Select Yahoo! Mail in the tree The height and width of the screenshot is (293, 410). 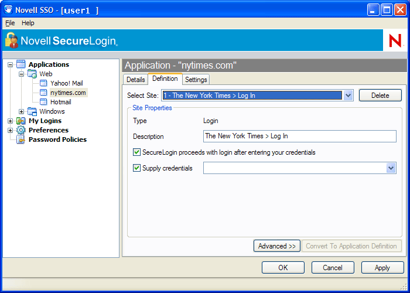click(x=67, y=83)
